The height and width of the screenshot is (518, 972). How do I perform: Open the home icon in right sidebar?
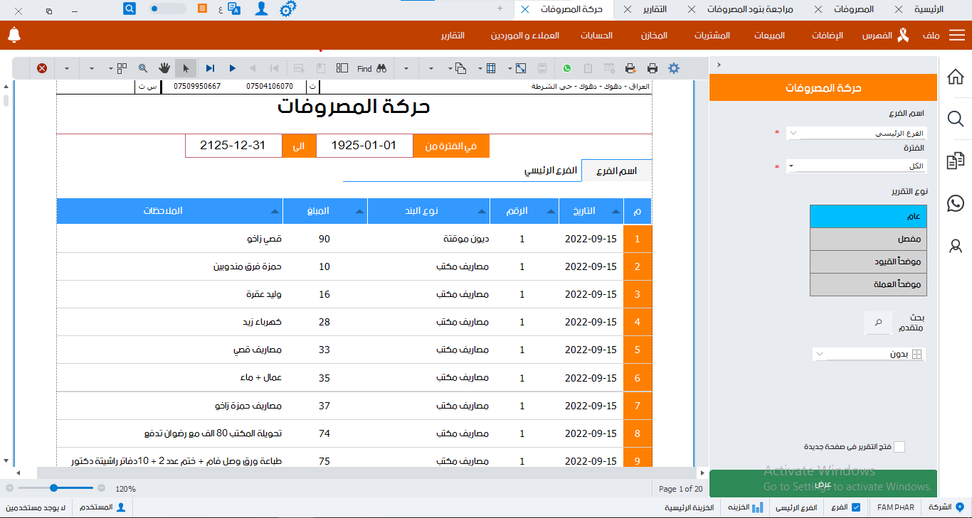point(956,77)
